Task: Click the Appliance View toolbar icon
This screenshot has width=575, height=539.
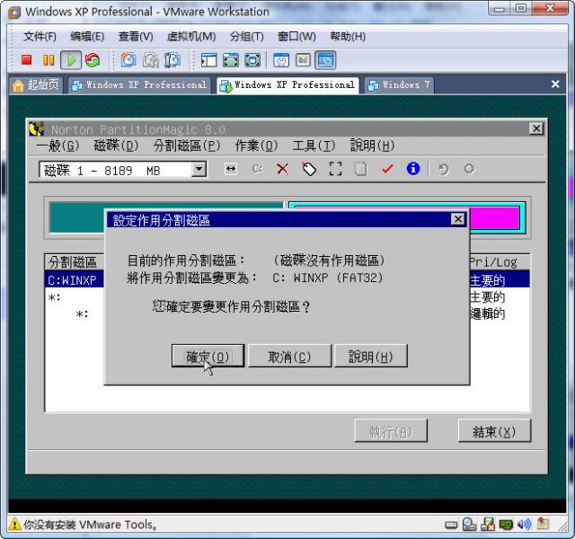Action: tap(303, 60)
